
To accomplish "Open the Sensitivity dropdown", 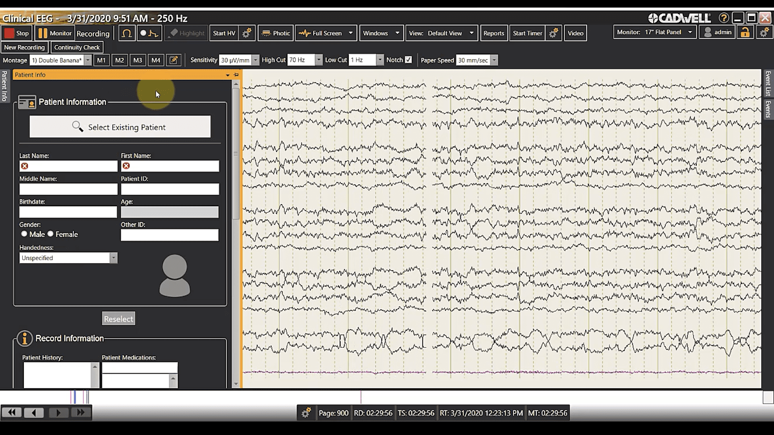I will [255, 60].
